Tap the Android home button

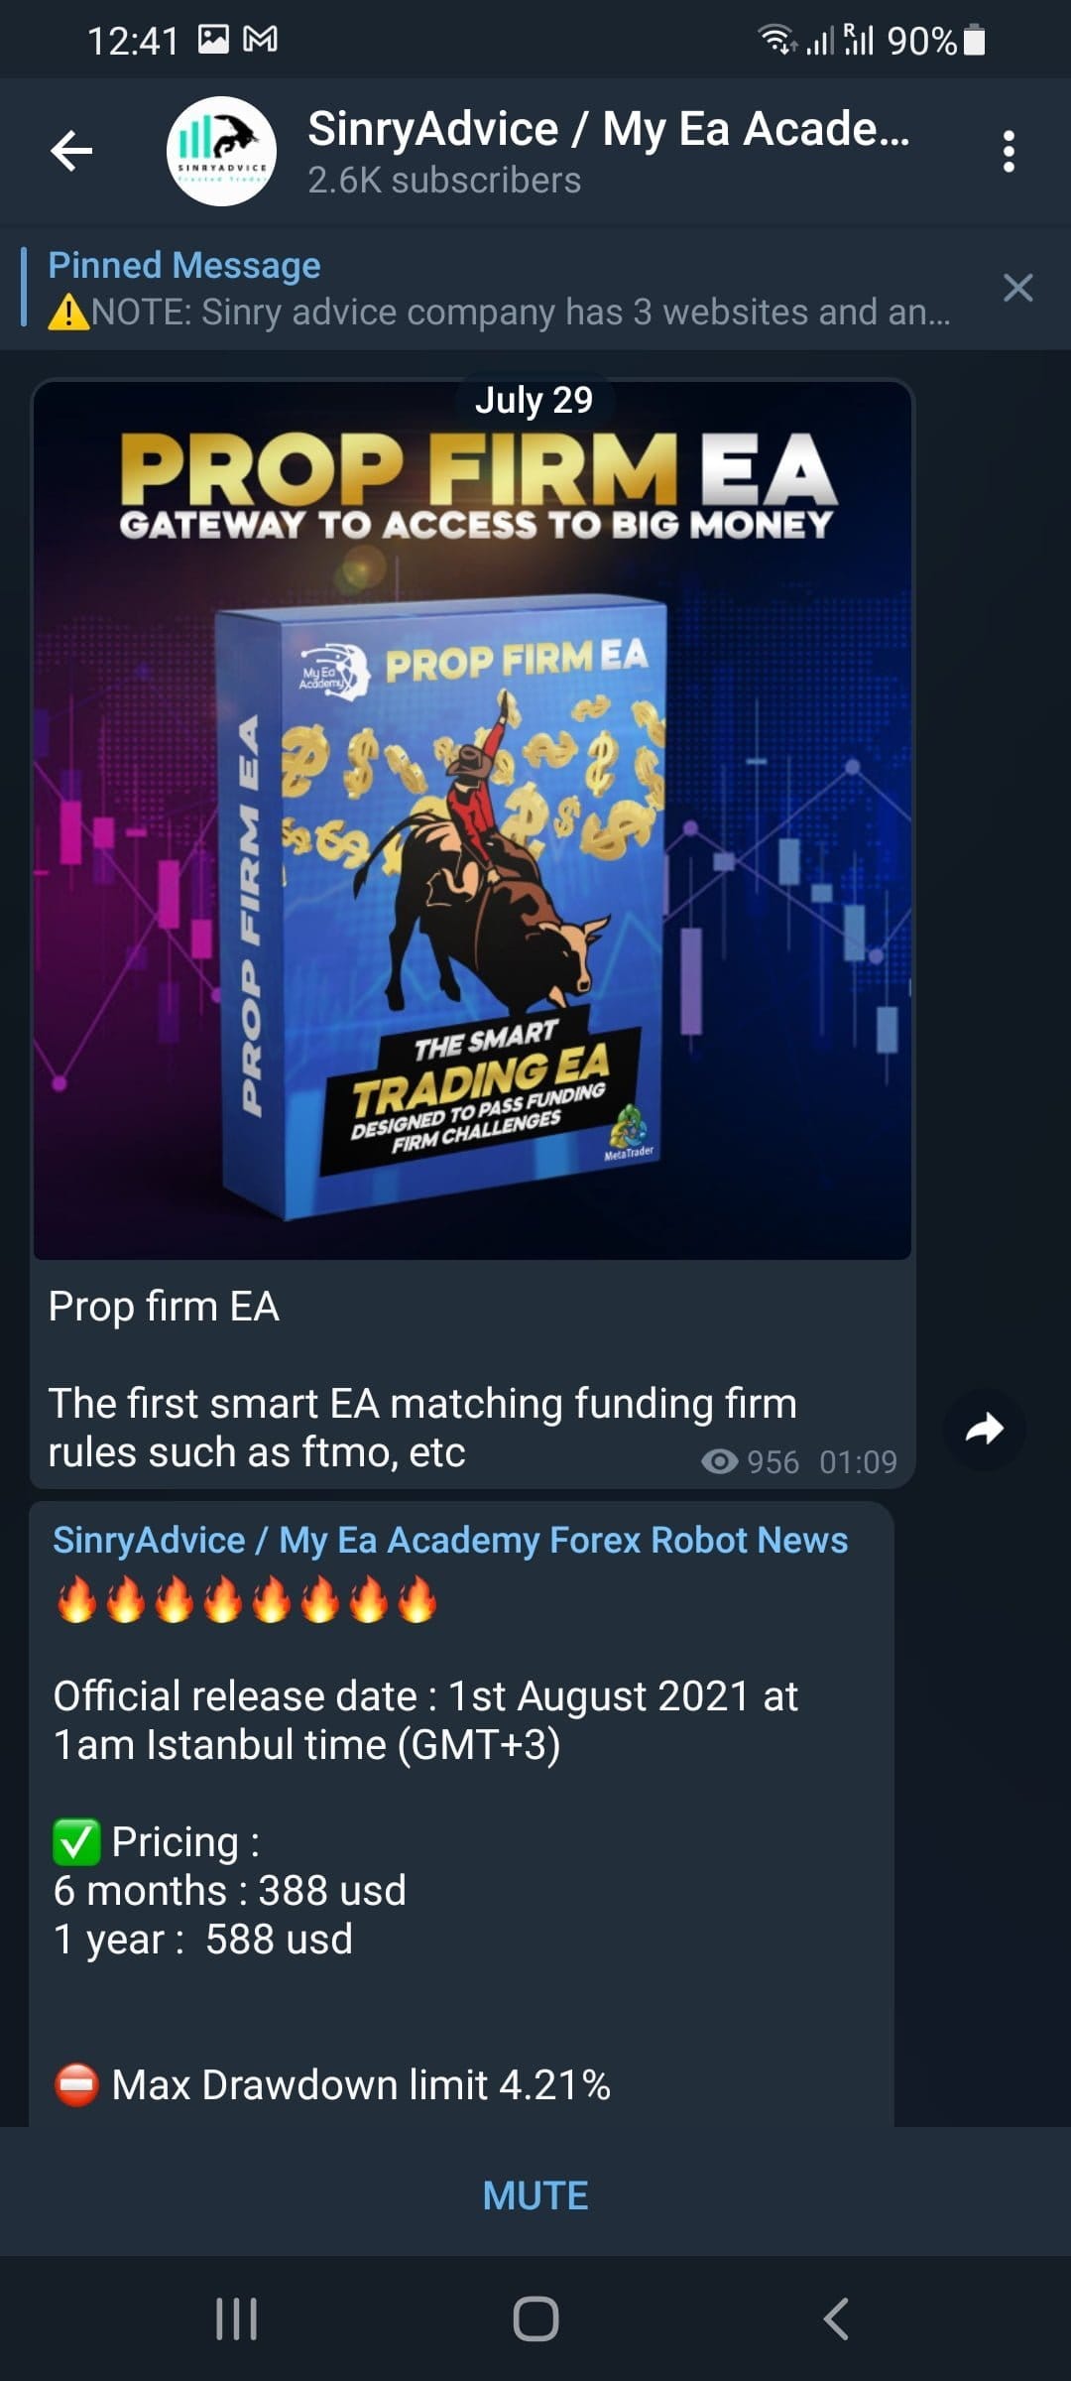pos(535,2318)
